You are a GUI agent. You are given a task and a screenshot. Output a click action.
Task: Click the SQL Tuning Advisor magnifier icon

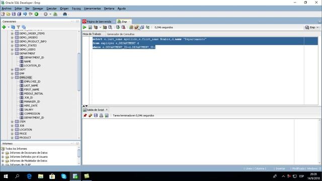coord(110,27)
